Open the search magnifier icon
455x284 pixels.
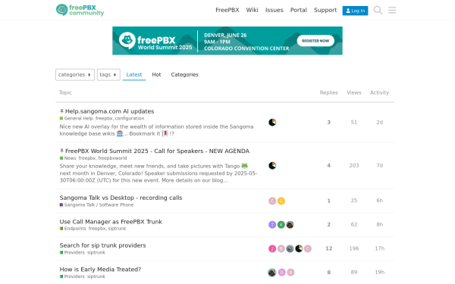point(378,10)
